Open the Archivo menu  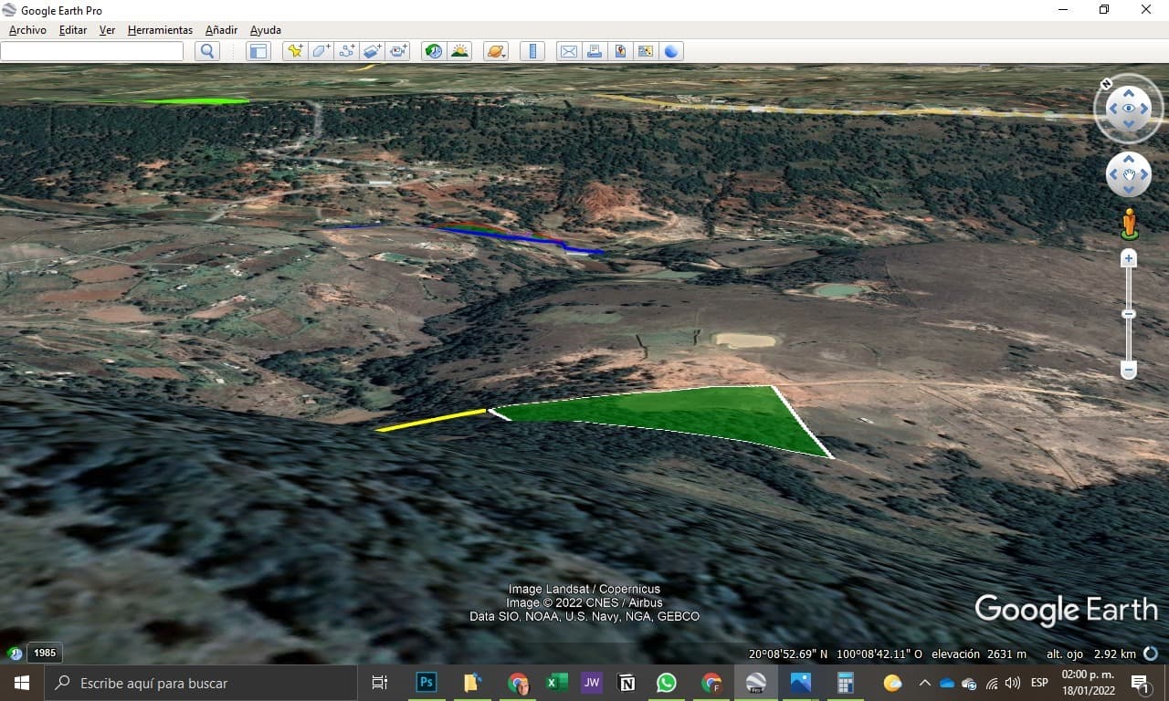point(27,30)
